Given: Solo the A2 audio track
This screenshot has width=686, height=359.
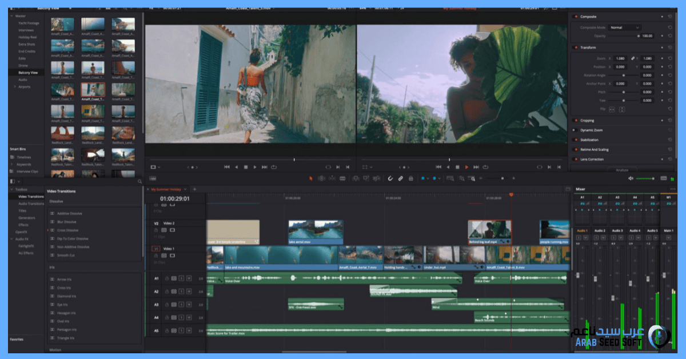Looking at the screenshot, I should pos(182,292).
